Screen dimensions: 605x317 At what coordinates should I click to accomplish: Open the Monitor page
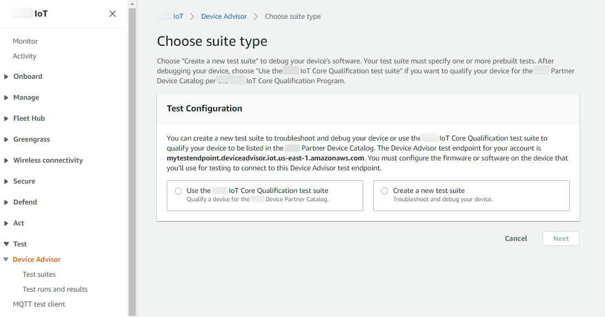click(x=25, y=41)
